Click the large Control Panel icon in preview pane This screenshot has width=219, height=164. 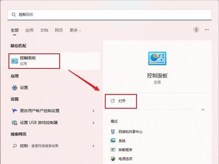click(157, 58)
